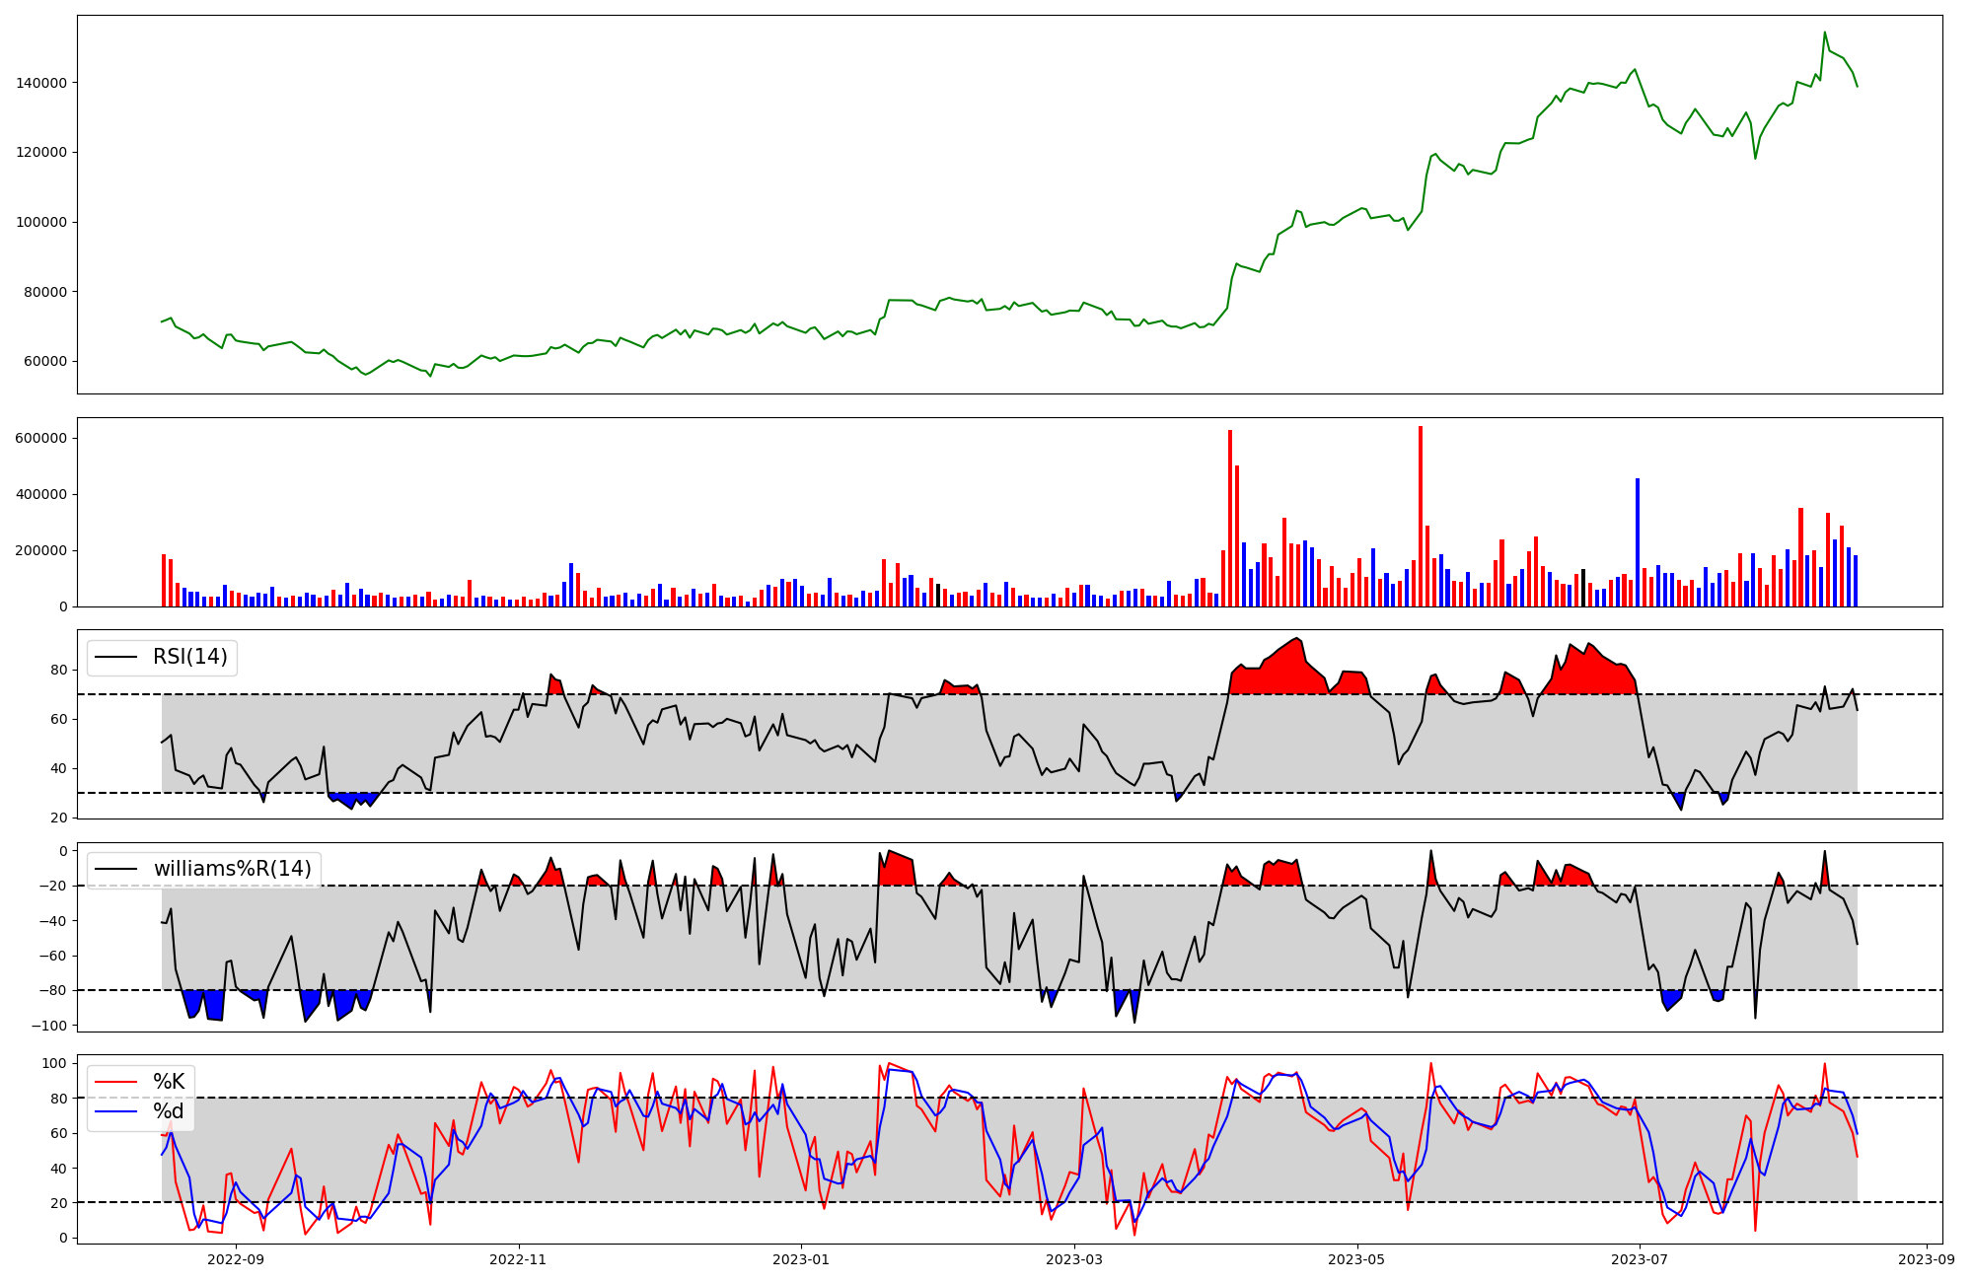
Task: Click the 2023-01 x-axis date label
Action: tap(801, 1259)
